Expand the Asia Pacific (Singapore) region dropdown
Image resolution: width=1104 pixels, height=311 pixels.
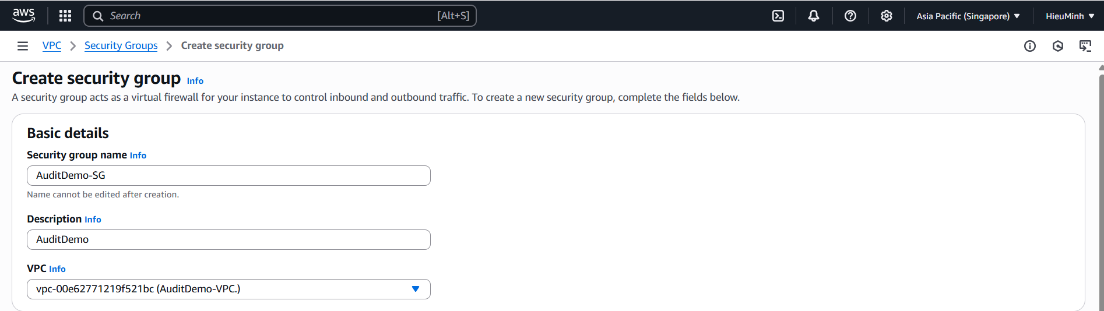968,16
